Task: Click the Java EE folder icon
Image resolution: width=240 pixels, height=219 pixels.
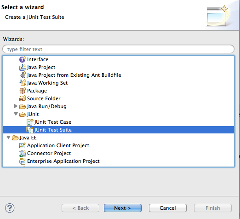Action: (x=15, y=138)
